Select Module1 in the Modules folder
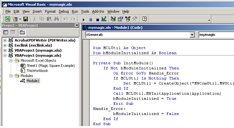234x128 pixels. coord(33,81)
